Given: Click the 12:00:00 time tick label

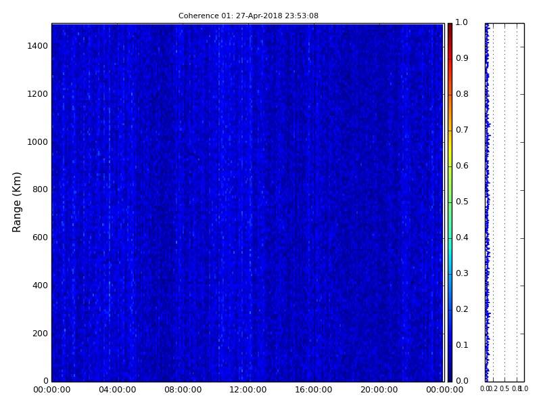Looking at the screenshot, I should coord(248,390).
